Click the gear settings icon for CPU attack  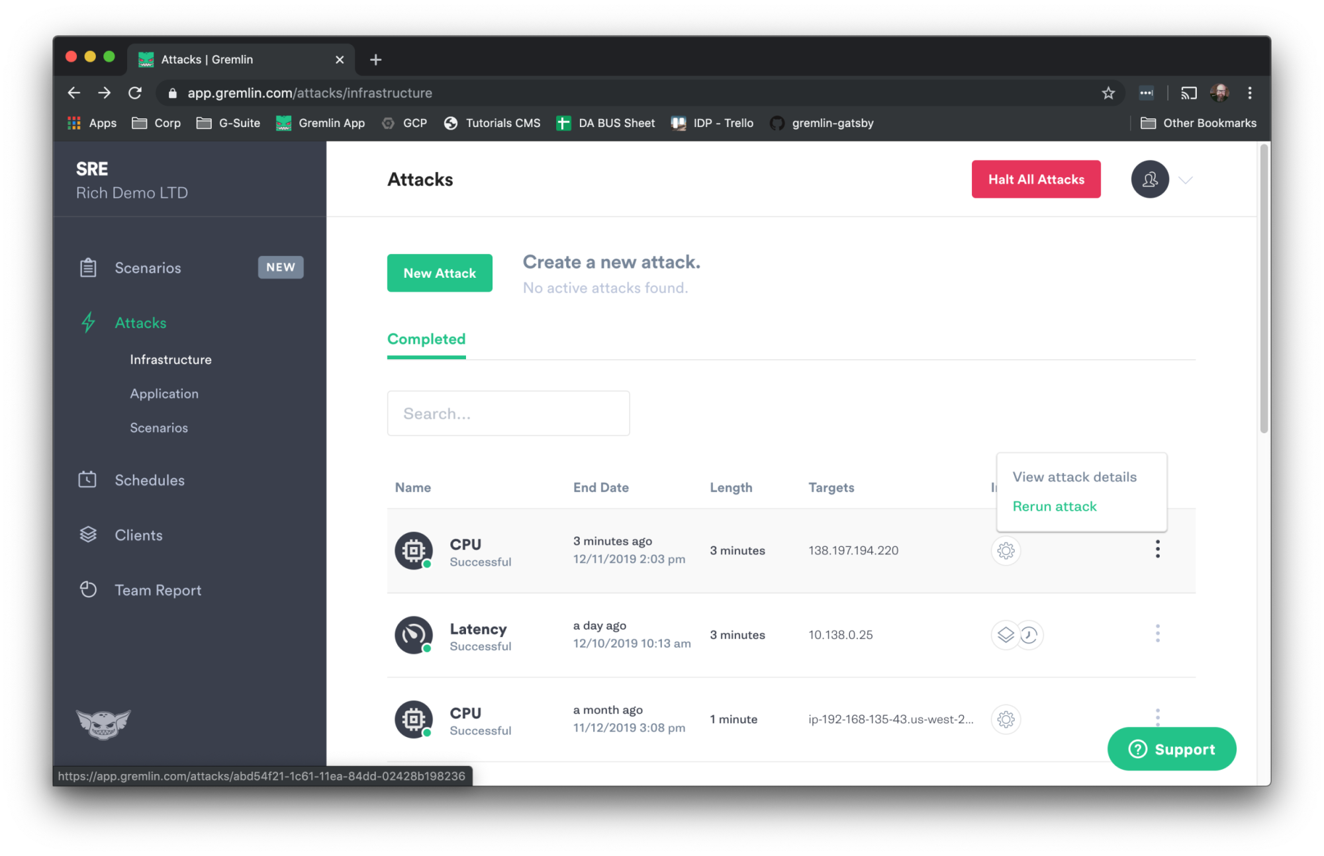tap(1006, 550)
